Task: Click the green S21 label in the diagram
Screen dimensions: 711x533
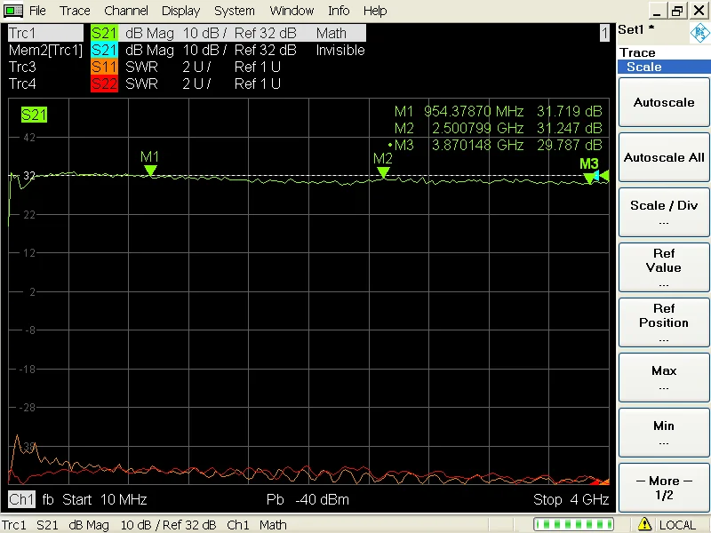Action: (x=34, y=115)
